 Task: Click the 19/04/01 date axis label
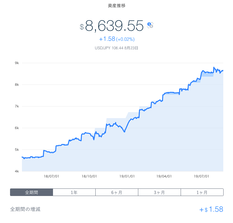point(164,177)
